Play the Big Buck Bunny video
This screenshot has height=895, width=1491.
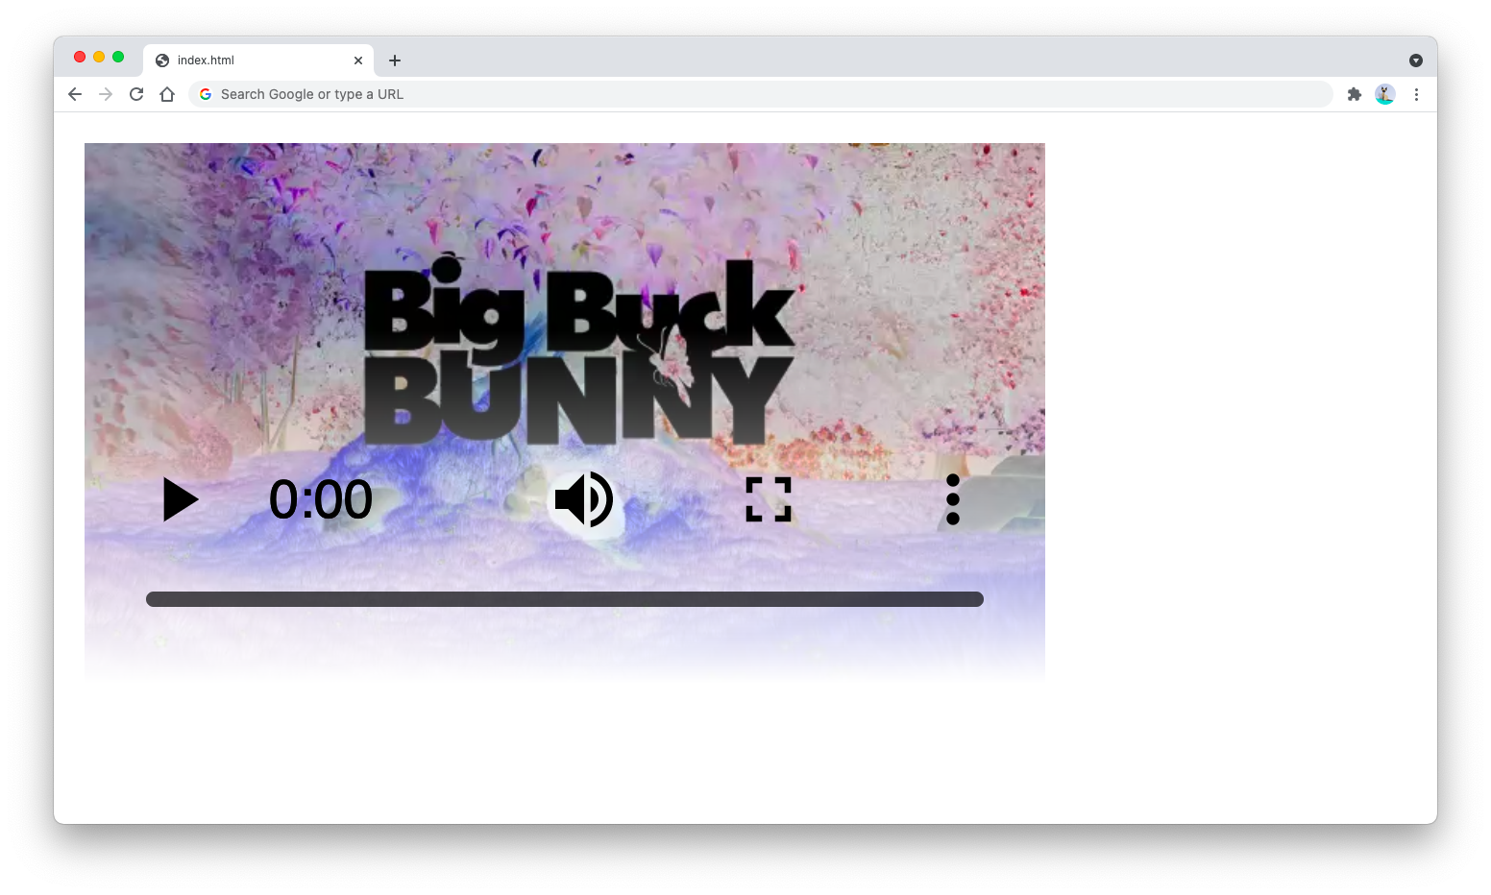[x=181, y=499]
